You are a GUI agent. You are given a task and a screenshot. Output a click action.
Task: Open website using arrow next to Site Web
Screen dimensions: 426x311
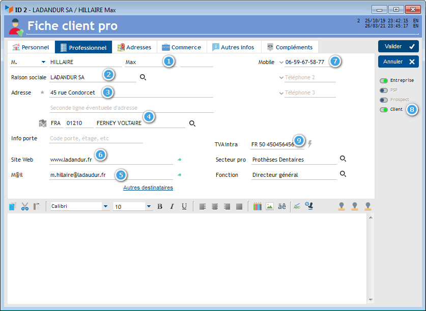(179, 160)
